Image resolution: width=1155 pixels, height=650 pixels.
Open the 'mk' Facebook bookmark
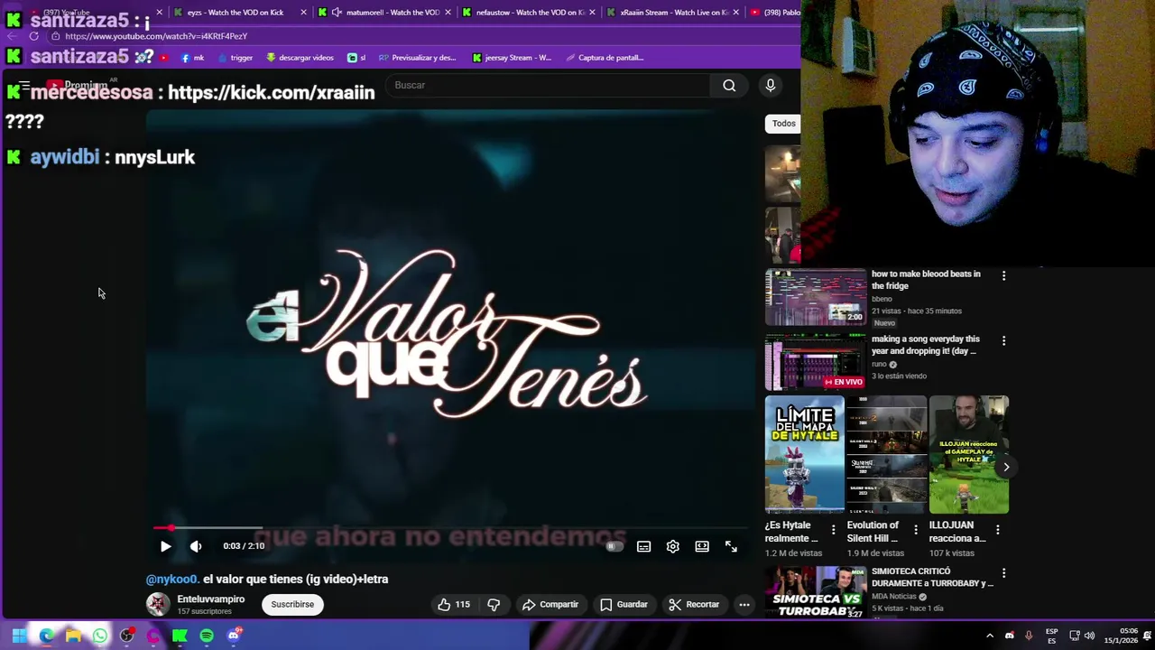point(192,58)
